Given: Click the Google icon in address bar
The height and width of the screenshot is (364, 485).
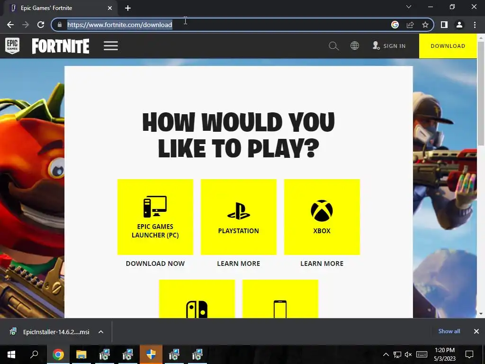Looking at the screenshot, I should [x=395, y=25].
